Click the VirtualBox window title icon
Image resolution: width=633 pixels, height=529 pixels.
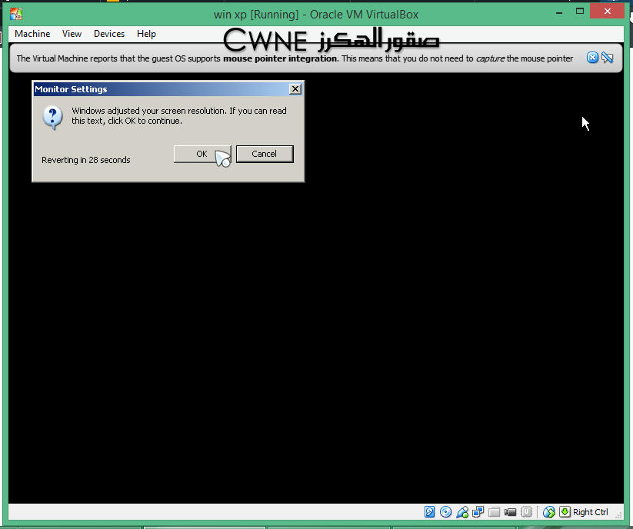[16, 14]
